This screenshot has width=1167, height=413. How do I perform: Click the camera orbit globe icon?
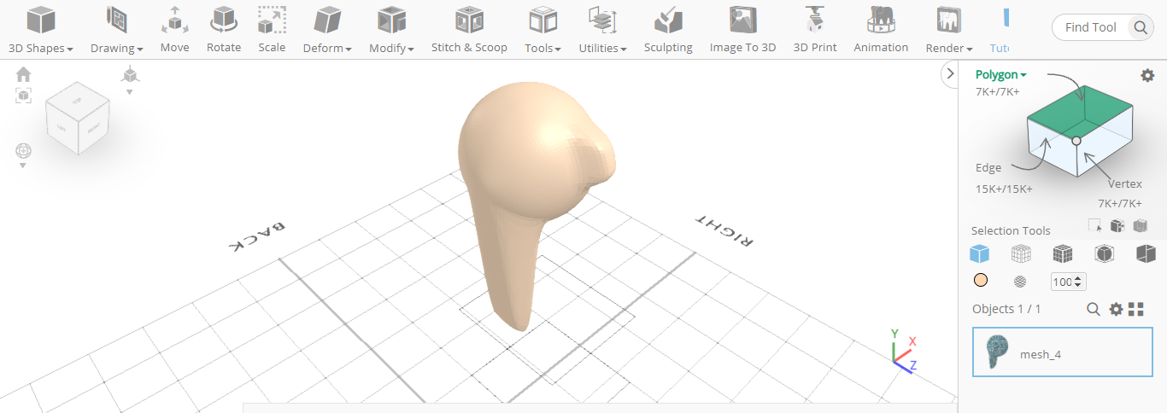[x=23, y=151]
